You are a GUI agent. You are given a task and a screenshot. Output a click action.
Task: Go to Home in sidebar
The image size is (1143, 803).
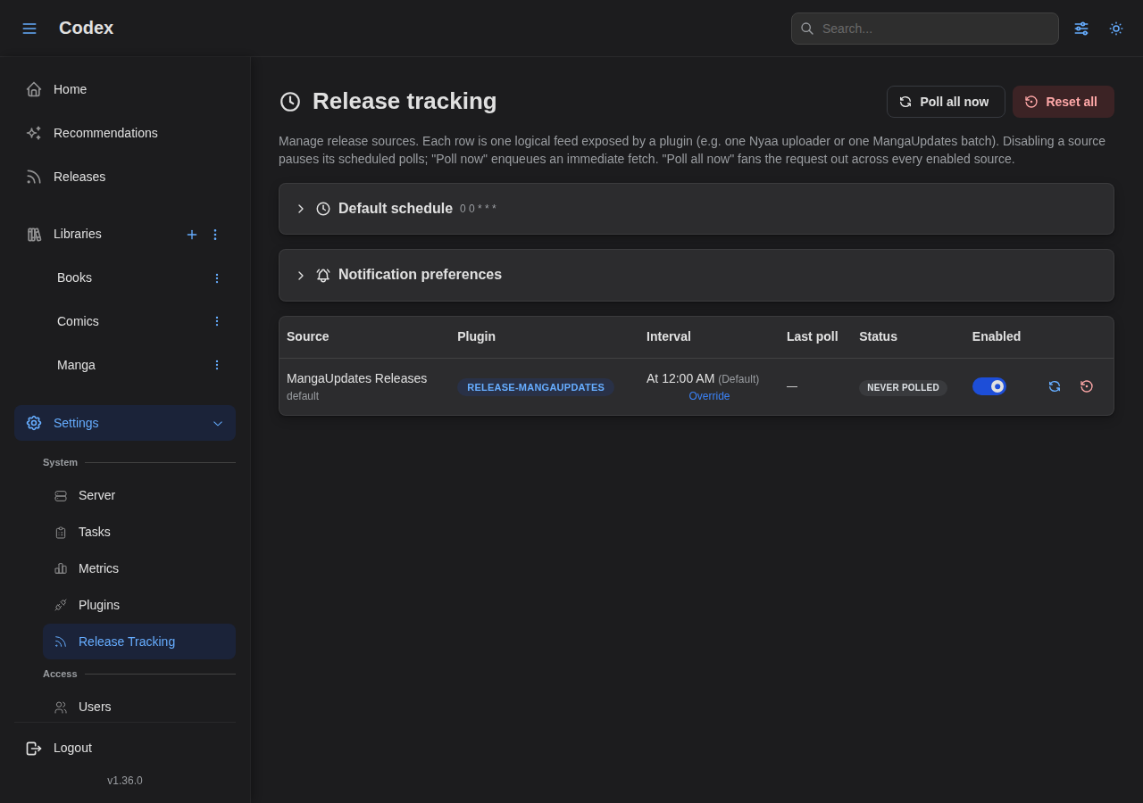click(125, 89)
